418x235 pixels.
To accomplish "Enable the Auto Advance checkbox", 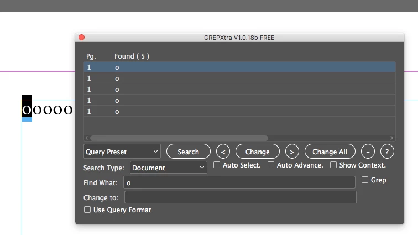I will coord(271,165).
